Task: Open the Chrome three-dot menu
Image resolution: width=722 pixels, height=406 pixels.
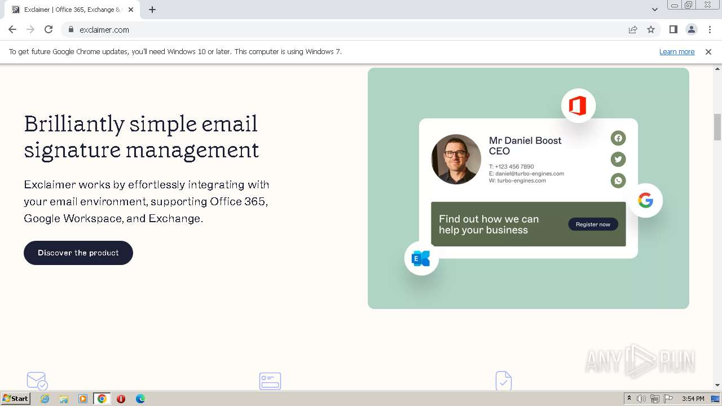Action: [x=710, y=29]
